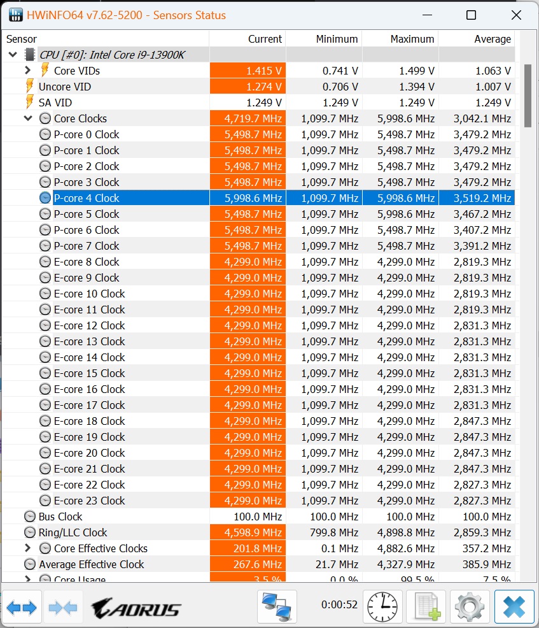539x628 pixels.
Task: Select the Uncore VID label
Action: pyautogui.click(x=65, y=87)
